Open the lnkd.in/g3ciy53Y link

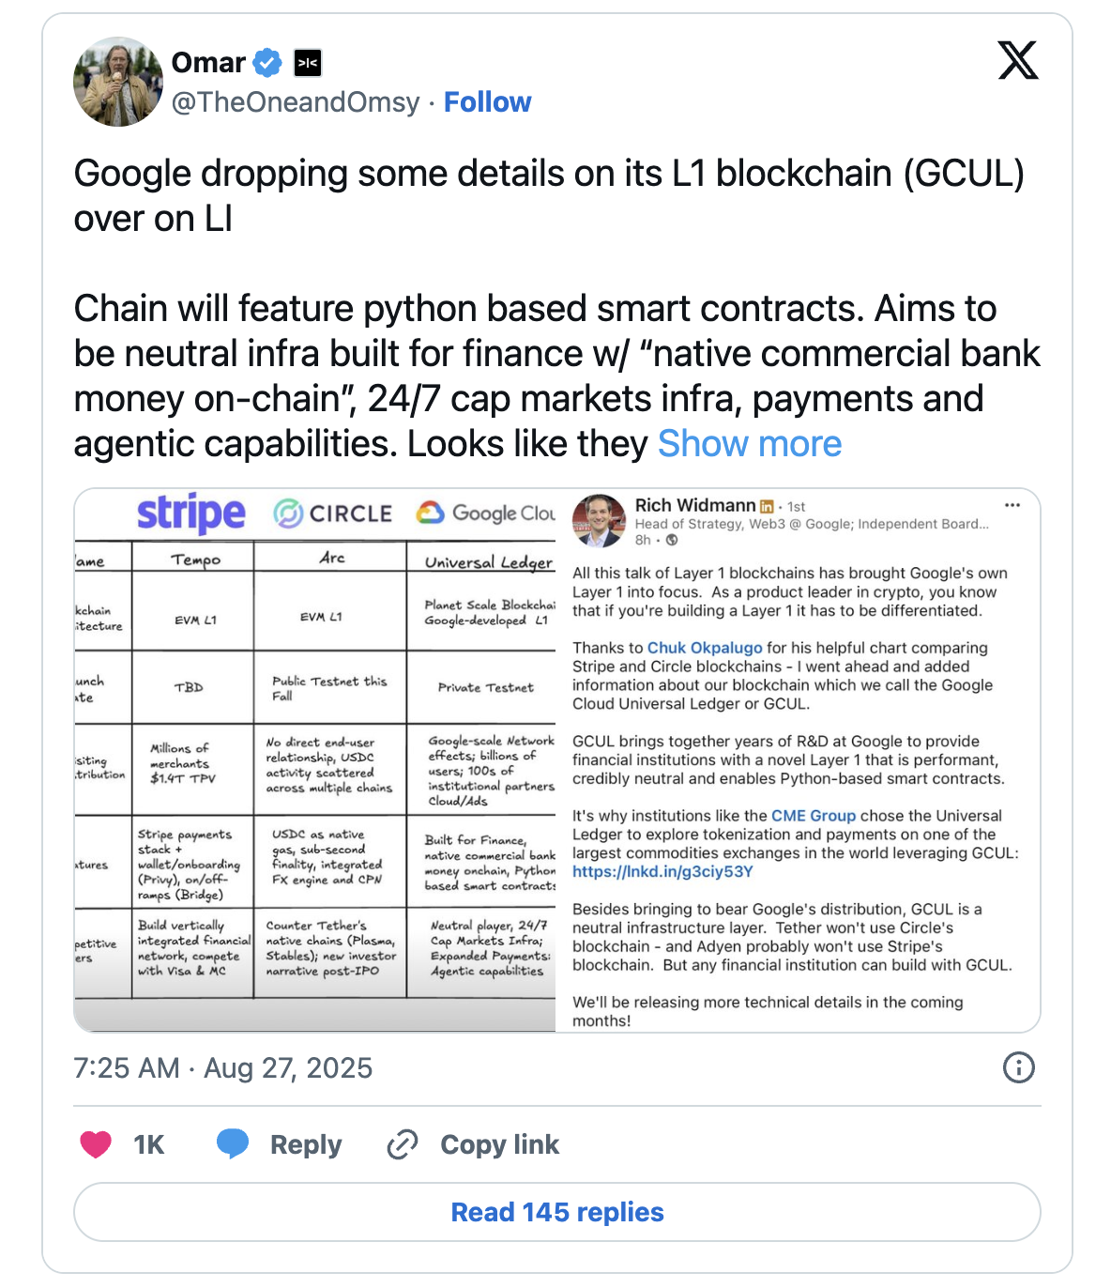pos(662,872)
